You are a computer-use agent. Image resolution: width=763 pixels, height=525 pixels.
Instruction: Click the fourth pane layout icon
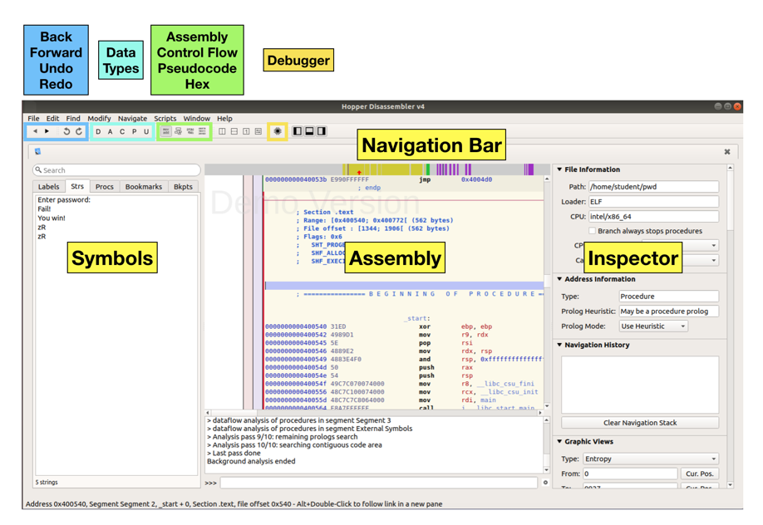[258, 131]
